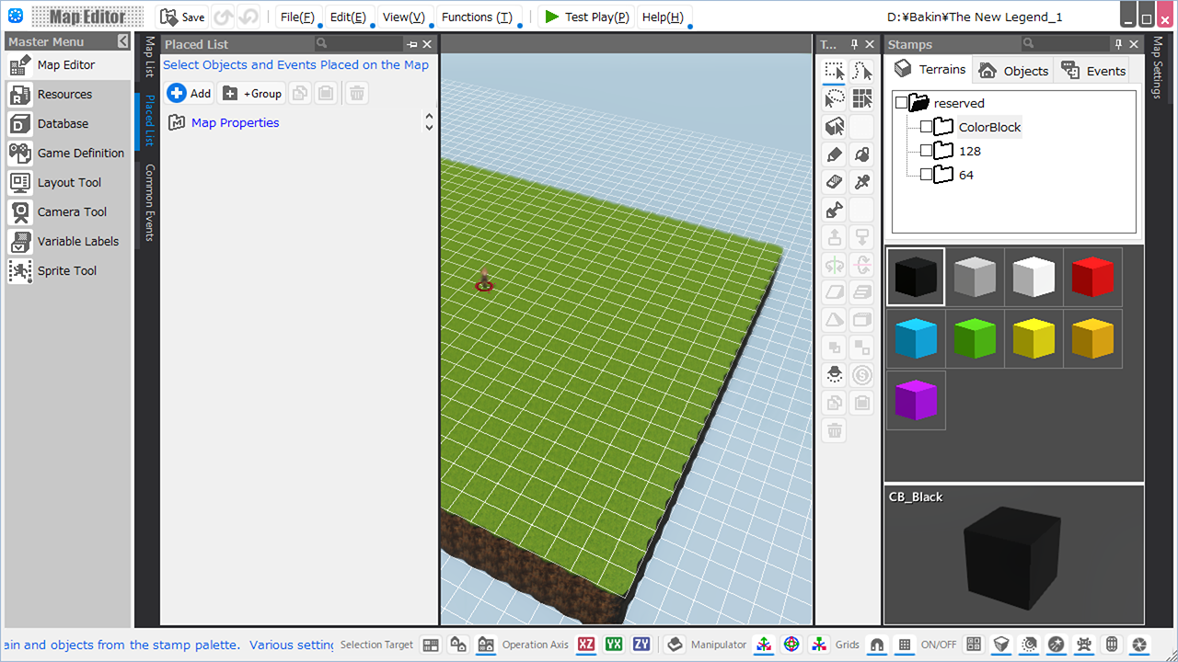Select the red color block stamp
This screenshot has width=1178, height=662.
[x=1092, y=277]
